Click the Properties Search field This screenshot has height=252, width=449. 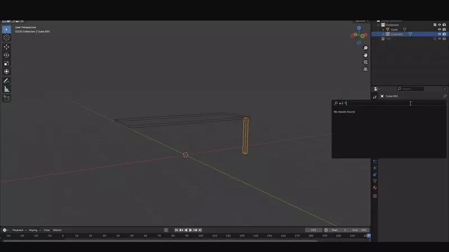[x=410, y=89]
